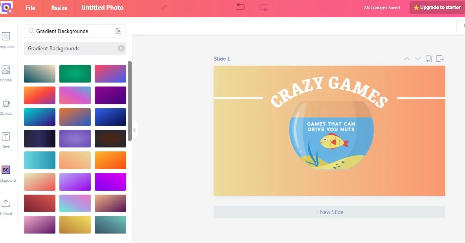465x243 pixels.
Task: Open the Templates sidebar panel
Action: pos(6,40)
